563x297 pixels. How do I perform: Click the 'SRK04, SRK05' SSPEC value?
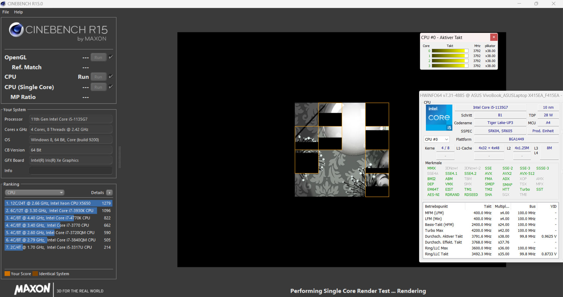coord(500,131)
